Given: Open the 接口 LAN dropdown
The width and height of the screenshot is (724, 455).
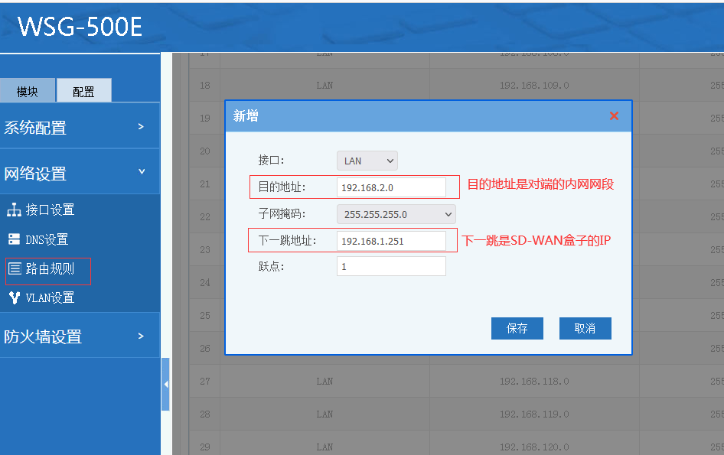Looking at the screenshot, I should click(367, 161).
